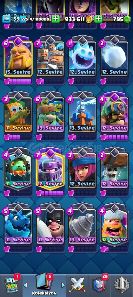Select the Mega Knight card with purple helmet

[50, 169]
